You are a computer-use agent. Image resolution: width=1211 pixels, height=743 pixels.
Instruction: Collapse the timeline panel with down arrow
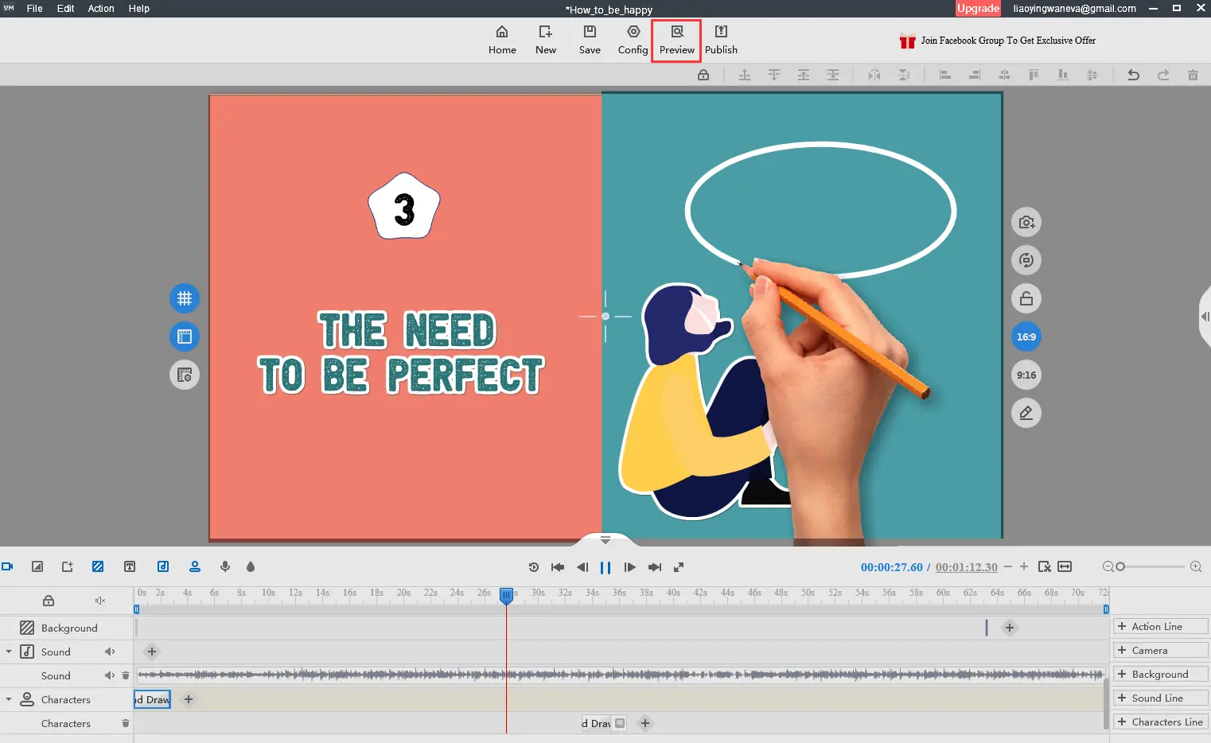[x=605, y=539]
